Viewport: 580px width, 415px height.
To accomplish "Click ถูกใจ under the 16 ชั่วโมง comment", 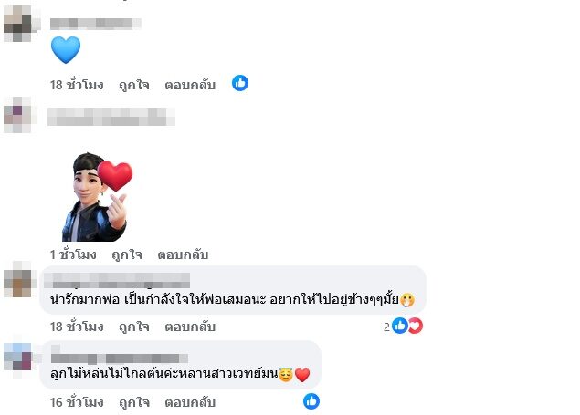I will (134, 402).
